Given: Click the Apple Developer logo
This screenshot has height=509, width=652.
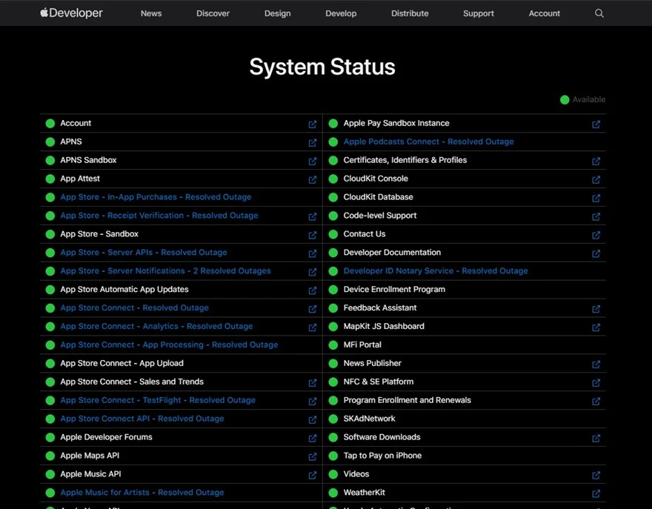Looking at the screenshot, I should (x=72, y=13).
